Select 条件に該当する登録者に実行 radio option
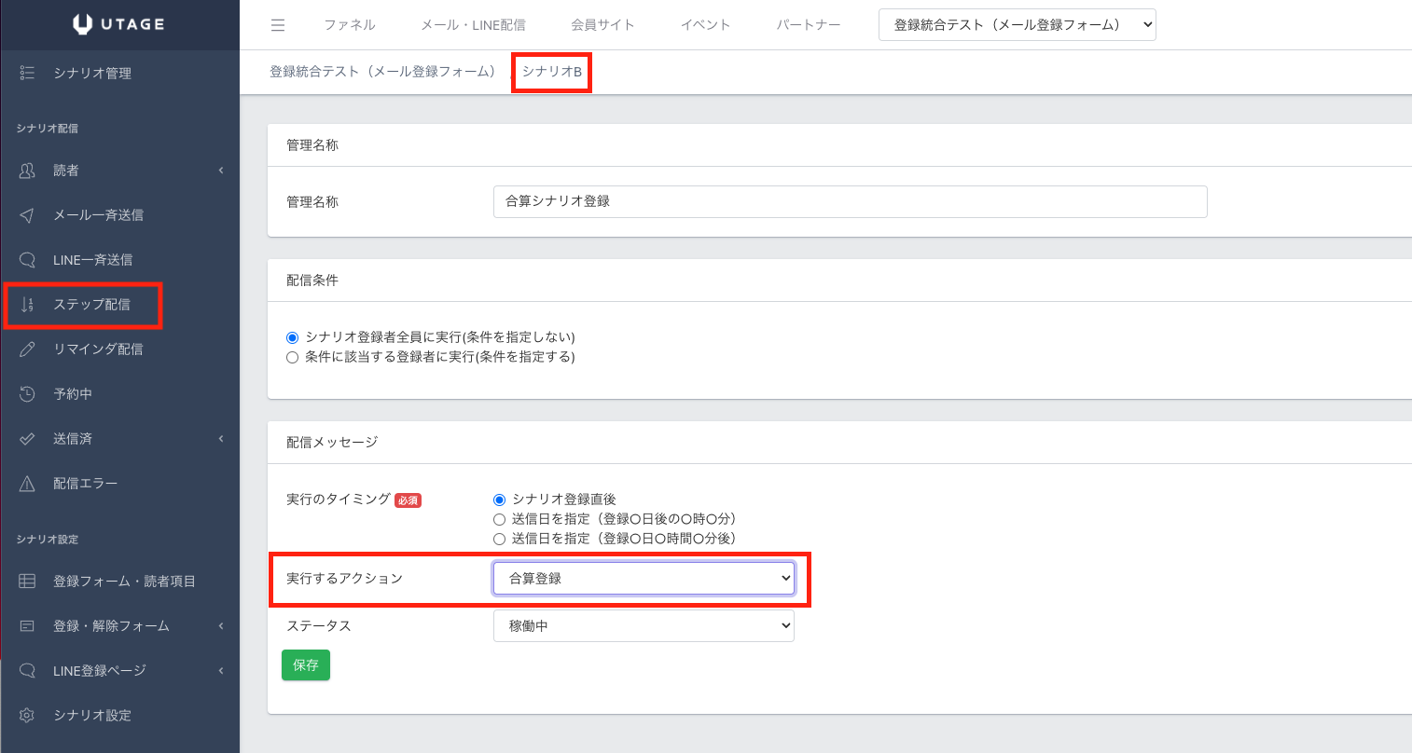The image size is (1412, 753). click(293, 357)
